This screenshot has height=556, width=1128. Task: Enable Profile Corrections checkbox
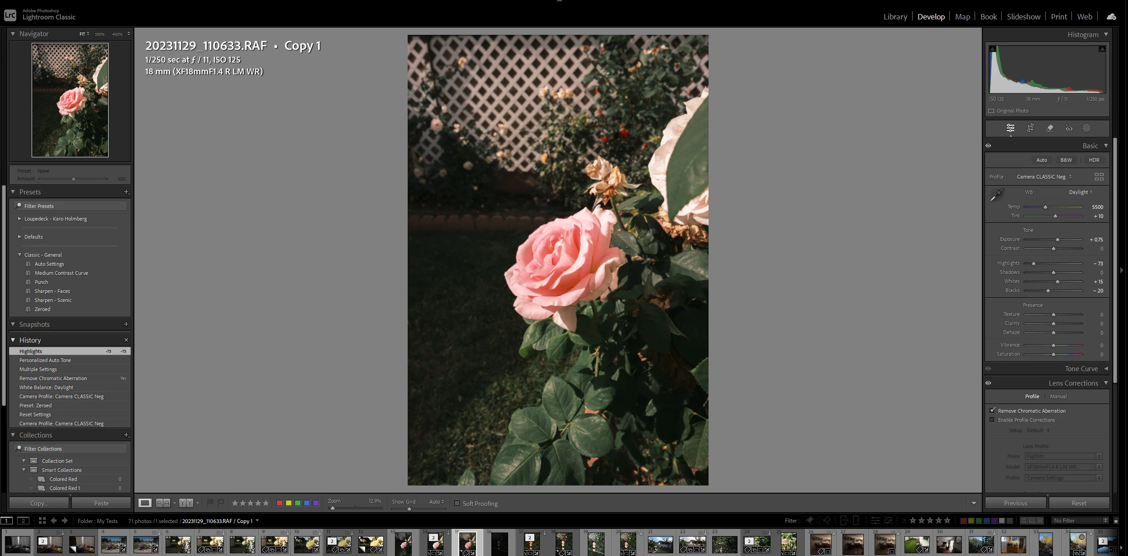[992, 420]
